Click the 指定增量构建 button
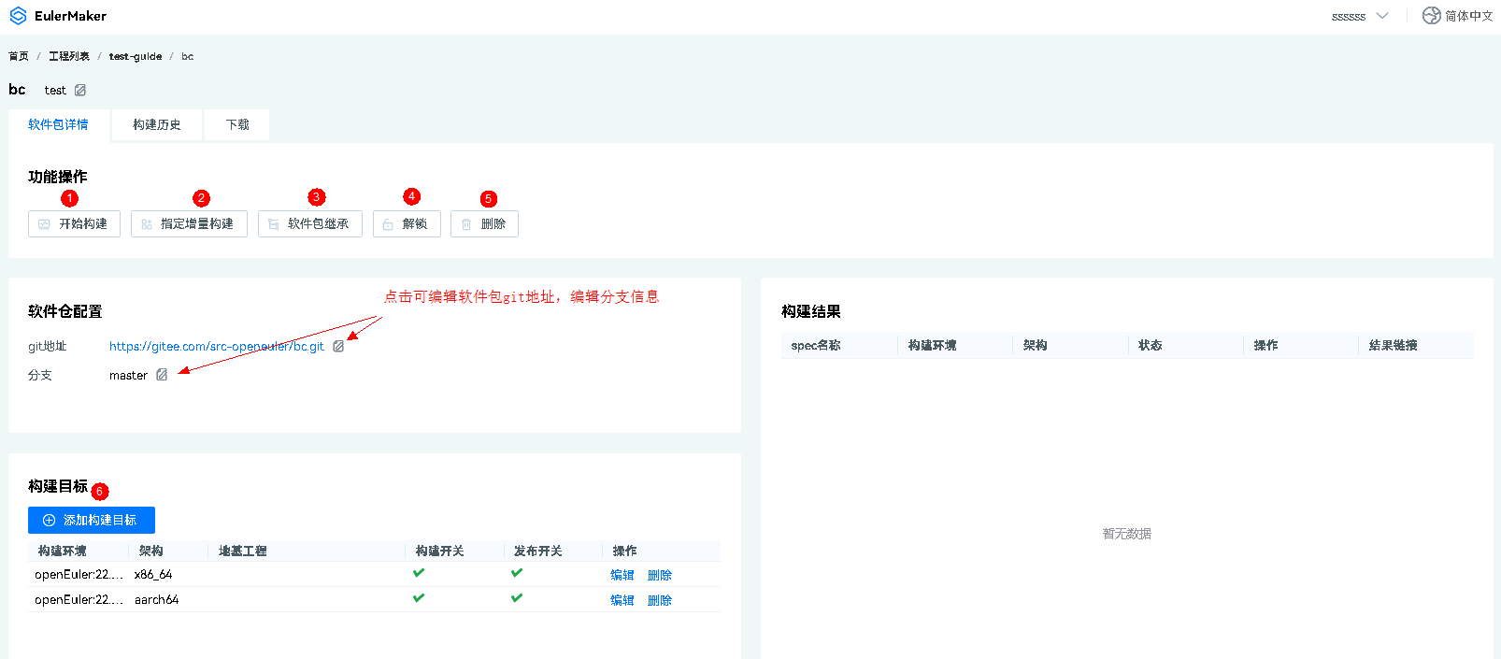1501x659 pixels. coord(189,224)
